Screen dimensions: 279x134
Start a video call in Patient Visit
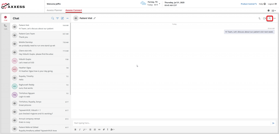[264, 18]
